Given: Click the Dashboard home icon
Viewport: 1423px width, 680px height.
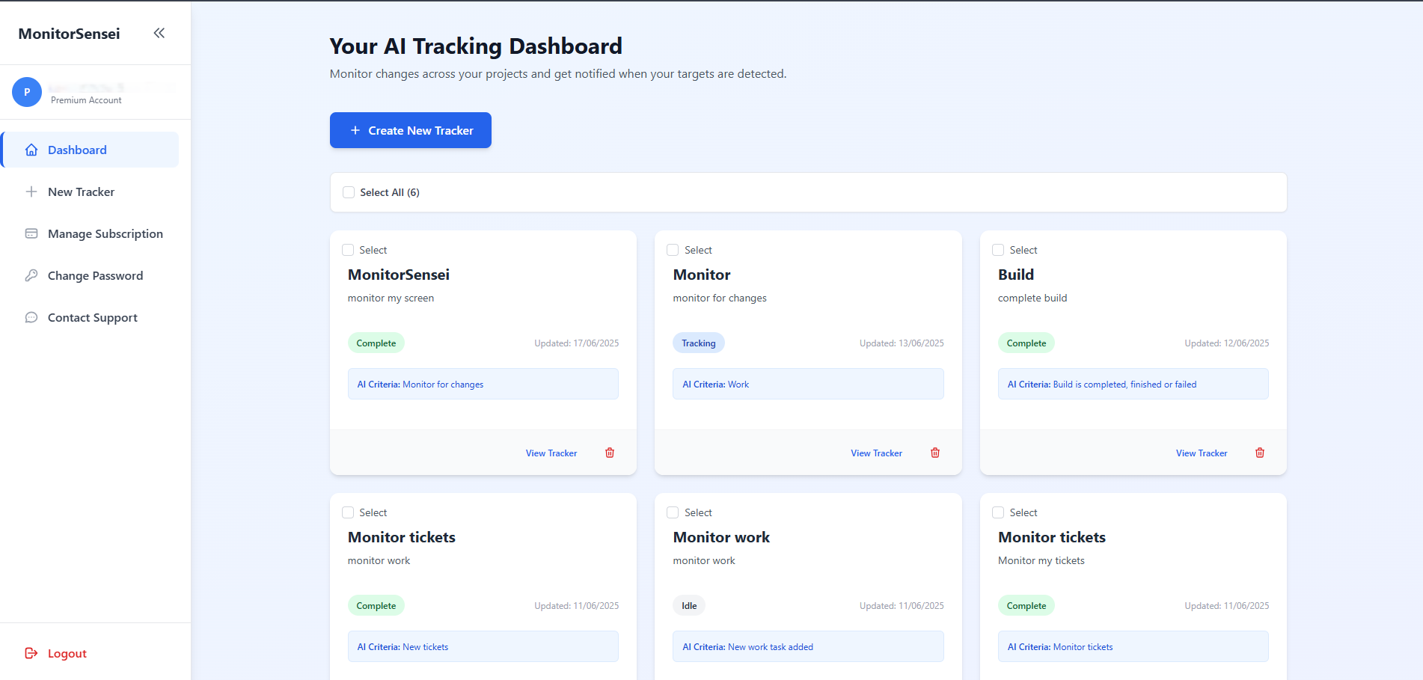Looking at the screenshot, I should [31, 150].
